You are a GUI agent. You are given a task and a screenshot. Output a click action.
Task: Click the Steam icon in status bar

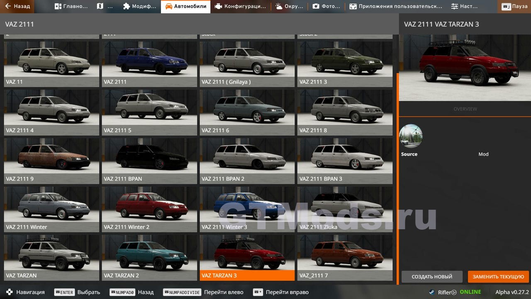click(432, 292)
